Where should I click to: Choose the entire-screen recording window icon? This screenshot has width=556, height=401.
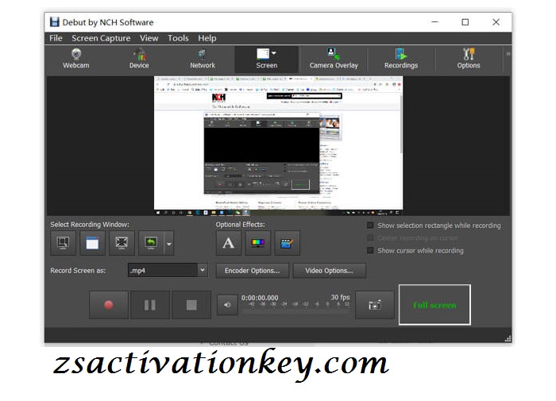pos(122,243)
